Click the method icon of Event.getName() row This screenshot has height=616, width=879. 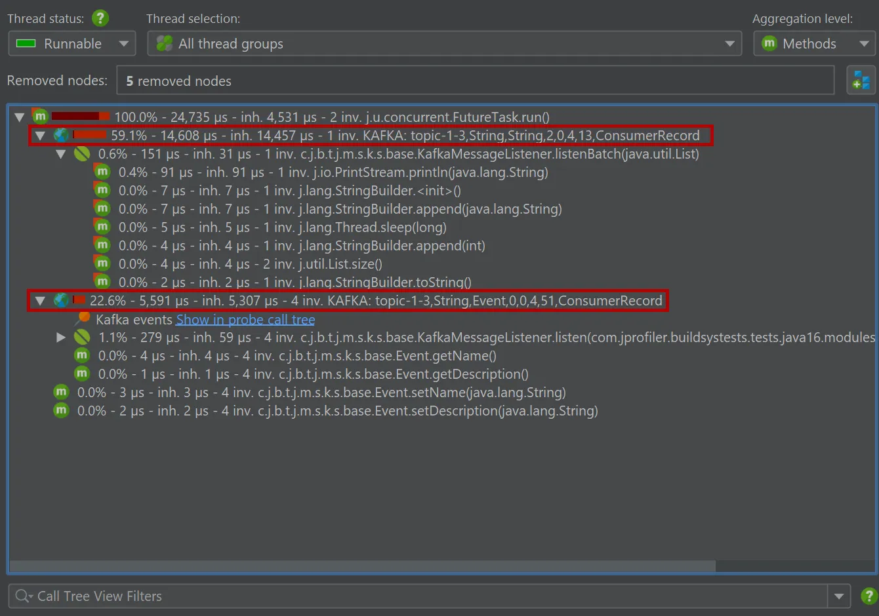(82, 355)
